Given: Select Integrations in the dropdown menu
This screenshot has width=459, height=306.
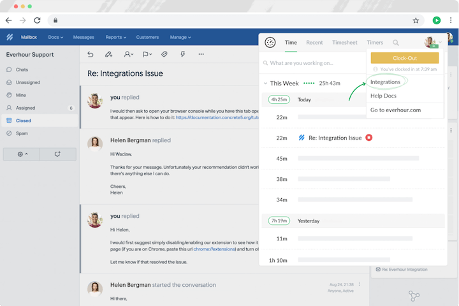Looking at the screenshot, I should pyautogui.click(x=385, y=82).
